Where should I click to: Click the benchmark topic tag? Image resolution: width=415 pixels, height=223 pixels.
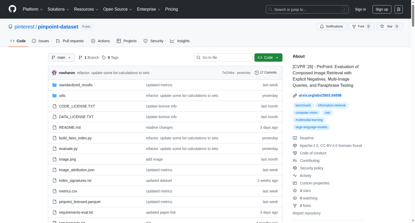[x=303, y=105]
